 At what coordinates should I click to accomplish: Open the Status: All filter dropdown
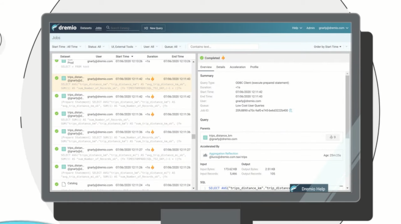96,47
